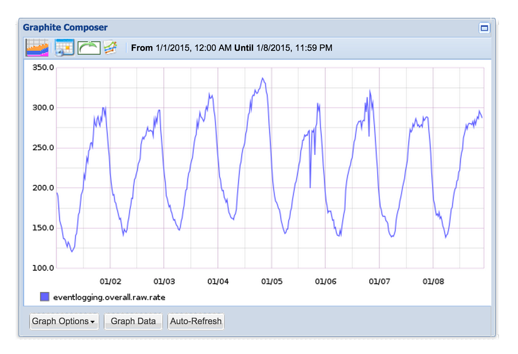The height and width of the screenshot is (354, 518).
Task: Click the multi-line chart document icon
Action: (x=110, y=48)
